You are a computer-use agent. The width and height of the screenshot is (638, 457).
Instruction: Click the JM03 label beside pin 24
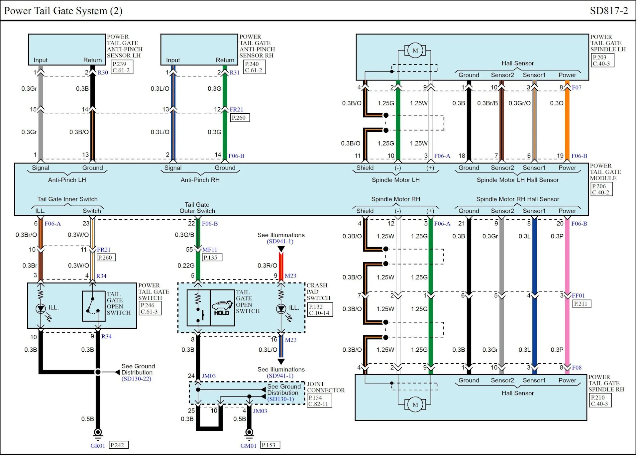209,376
